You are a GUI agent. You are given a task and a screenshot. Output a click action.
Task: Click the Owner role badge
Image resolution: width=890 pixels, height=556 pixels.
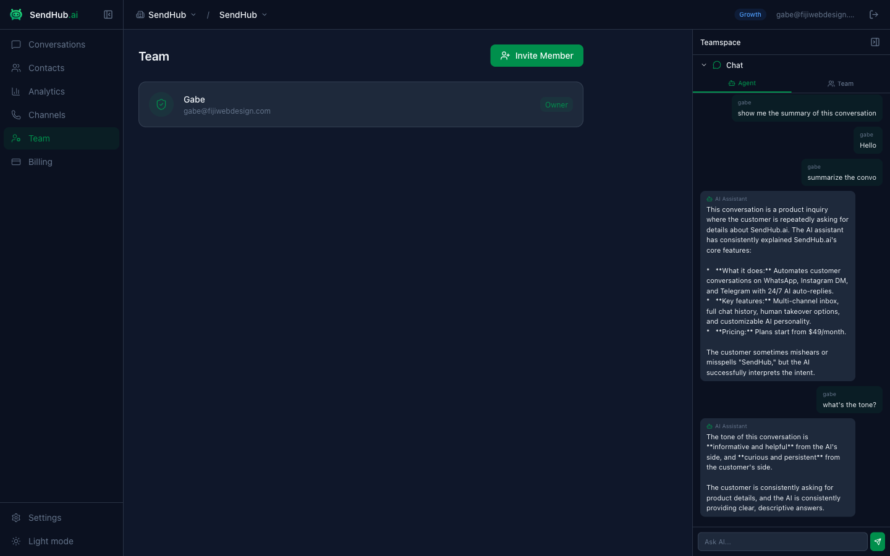(x=556, y=105)
